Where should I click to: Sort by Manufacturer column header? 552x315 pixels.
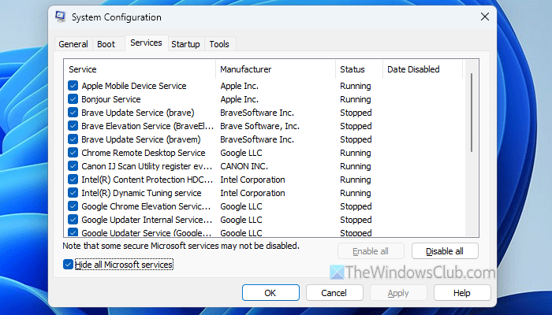coord(276,69)
